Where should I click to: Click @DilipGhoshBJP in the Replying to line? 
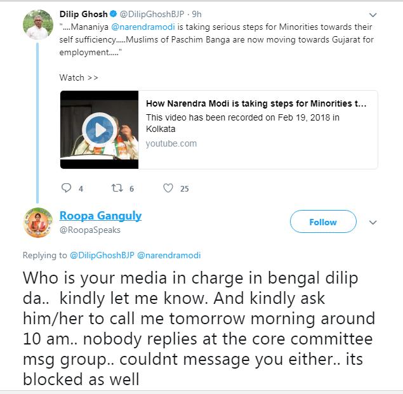[x=102, y=255]
